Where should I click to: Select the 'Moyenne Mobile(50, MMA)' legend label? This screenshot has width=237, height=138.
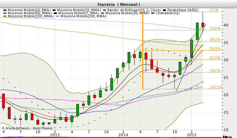coord(30,13)
